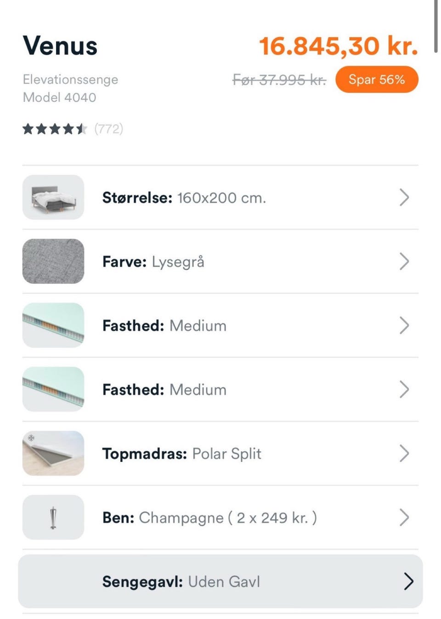
Task: Click the second Fasthed mattress thumbnail
Action: click(x=53, y=389)
